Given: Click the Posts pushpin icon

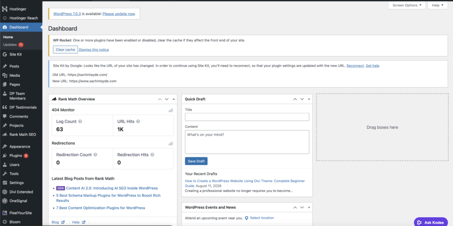Looking at the screenshot, I should (4, 66).
